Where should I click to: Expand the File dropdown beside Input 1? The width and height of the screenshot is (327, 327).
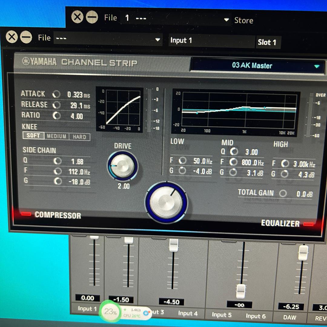[158, 40]
